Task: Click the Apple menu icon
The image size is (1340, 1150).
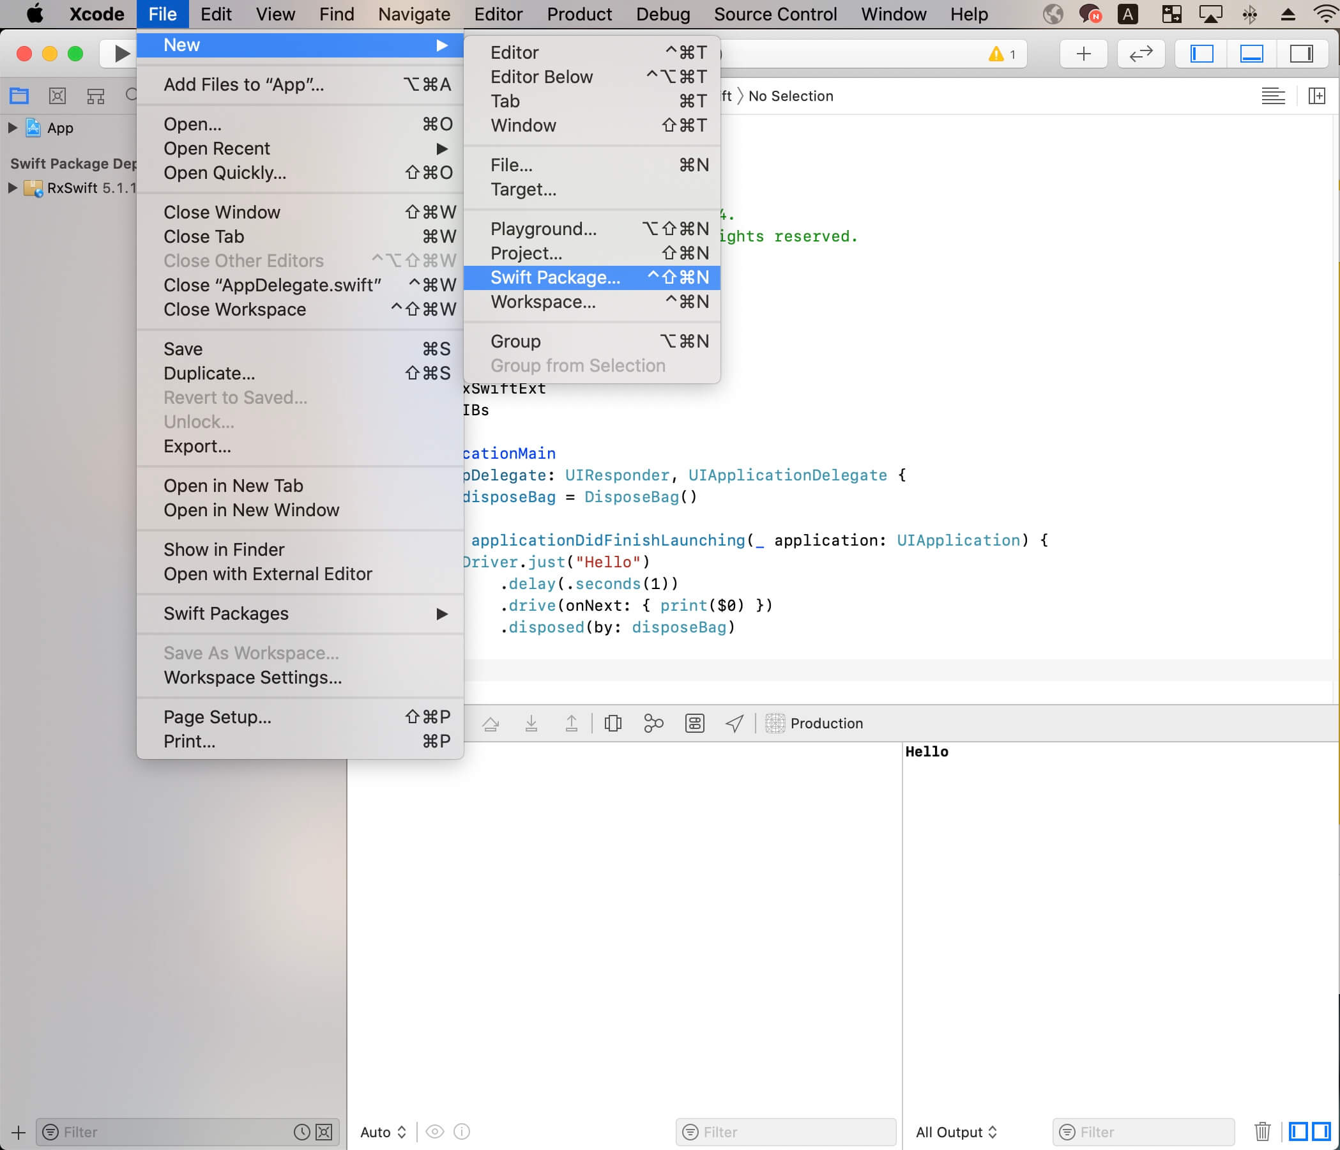Action: (34, 13)
